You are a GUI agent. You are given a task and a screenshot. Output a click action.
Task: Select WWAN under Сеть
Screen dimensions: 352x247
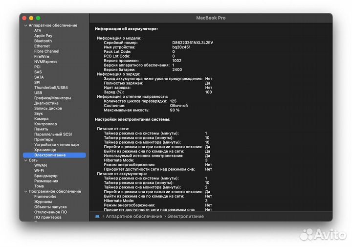click(x=41, y=165)
